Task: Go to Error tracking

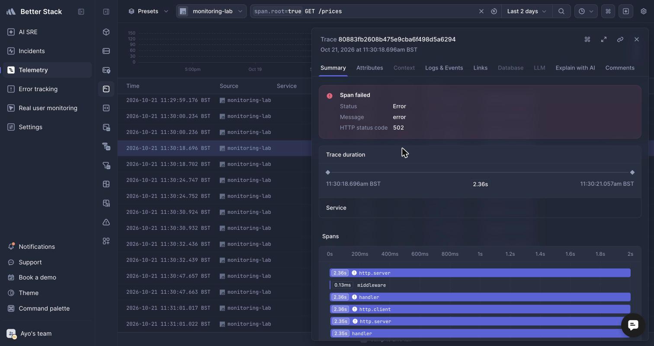Action: point(48,89)
